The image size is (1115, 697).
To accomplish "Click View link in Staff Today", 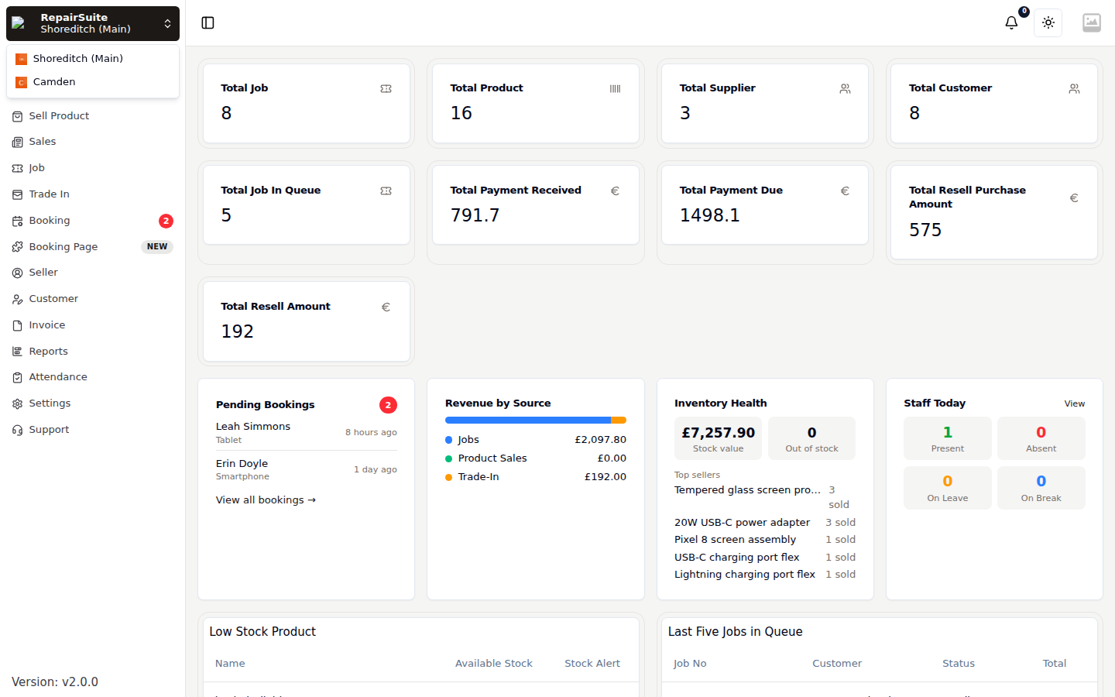I will (x=1075, y=403).
